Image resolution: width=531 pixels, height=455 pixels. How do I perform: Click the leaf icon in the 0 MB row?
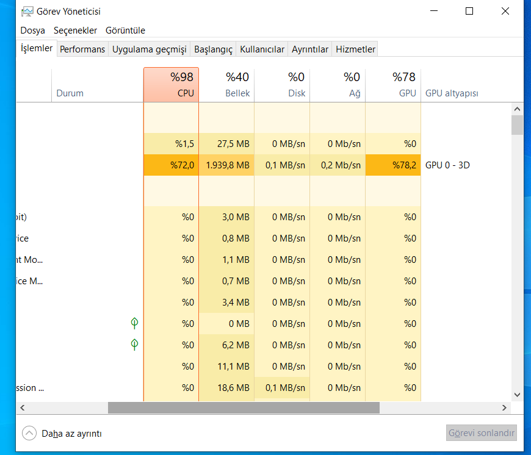pos(134,323)
